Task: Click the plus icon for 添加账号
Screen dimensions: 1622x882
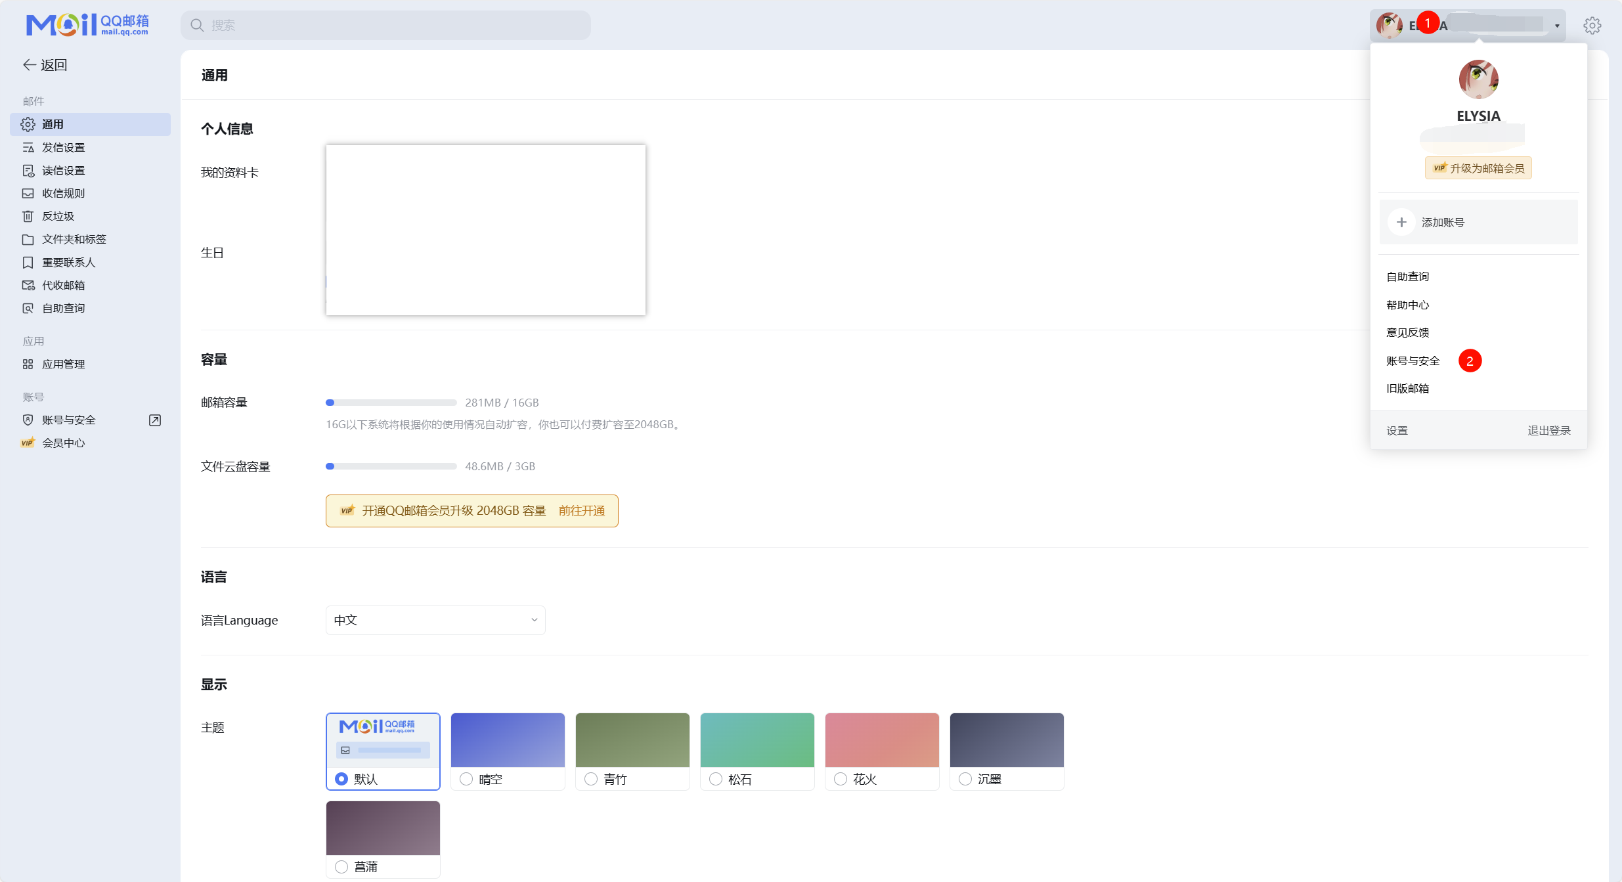Action: click(x=1401, y=222)
